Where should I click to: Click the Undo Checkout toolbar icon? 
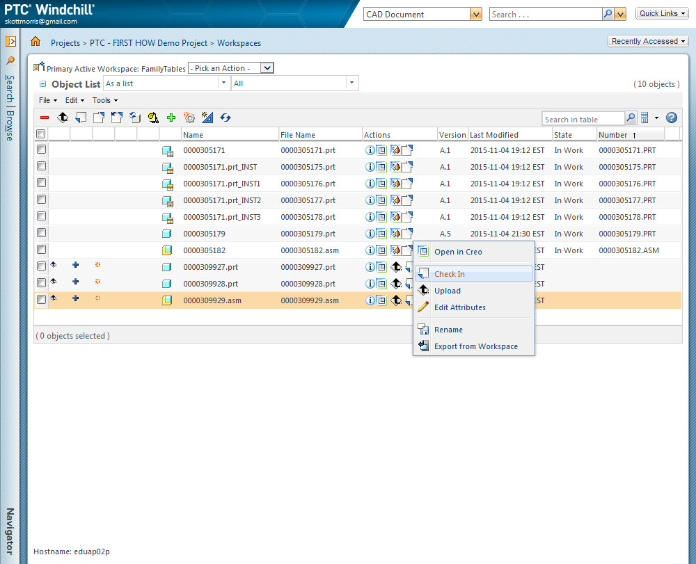click(x=117, y=118)
